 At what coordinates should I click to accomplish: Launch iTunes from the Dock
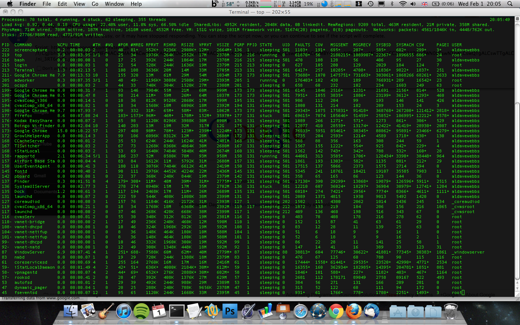click(x=123, y=311)
